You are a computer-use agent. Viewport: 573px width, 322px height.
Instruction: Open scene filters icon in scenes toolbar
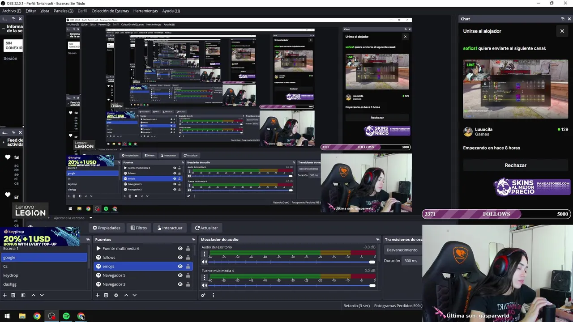coord(23,295)
